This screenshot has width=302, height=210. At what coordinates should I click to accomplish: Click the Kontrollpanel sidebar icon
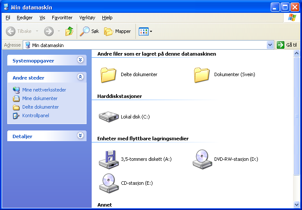point(16,116)
